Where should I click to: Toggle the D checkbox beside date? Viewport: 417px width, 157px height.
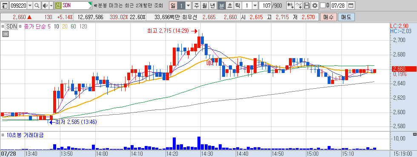pyautogui.click(x=323, y=5)
